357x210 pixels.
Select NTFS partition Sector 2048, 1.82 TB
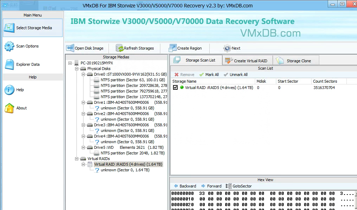(x=133, y=153)
